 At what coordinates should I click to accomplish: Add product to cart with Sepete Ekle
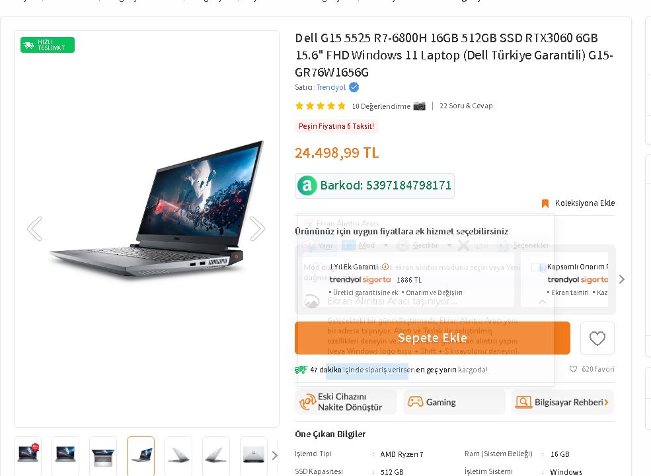[432, 338]
